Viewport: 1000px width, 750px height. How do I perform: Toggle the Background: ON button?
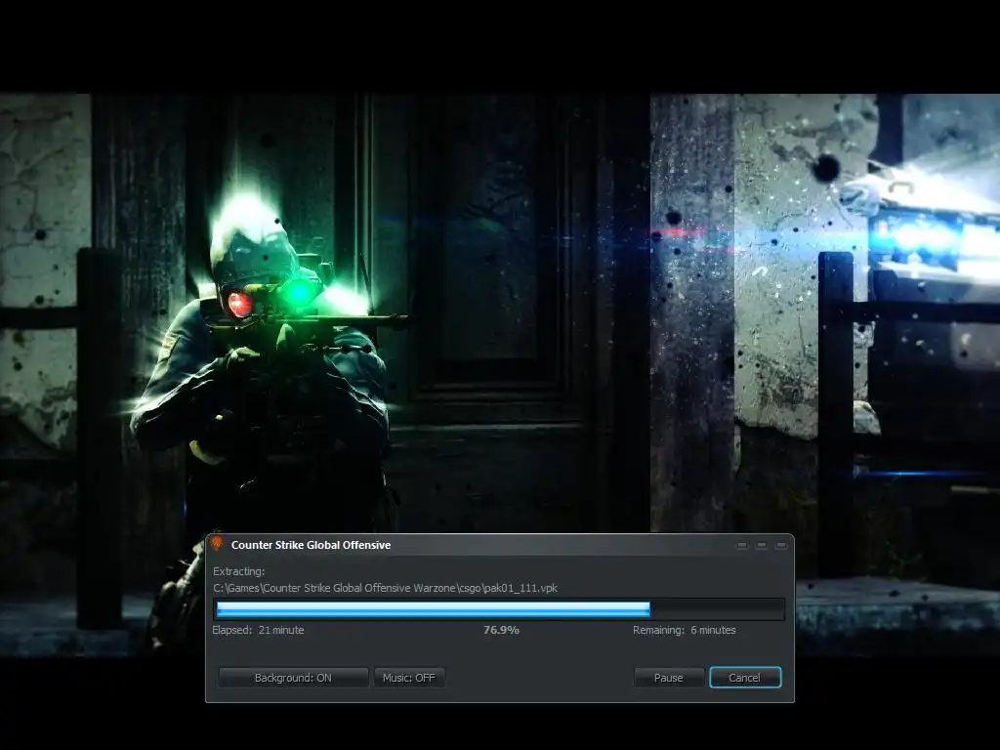coord(293,678)
